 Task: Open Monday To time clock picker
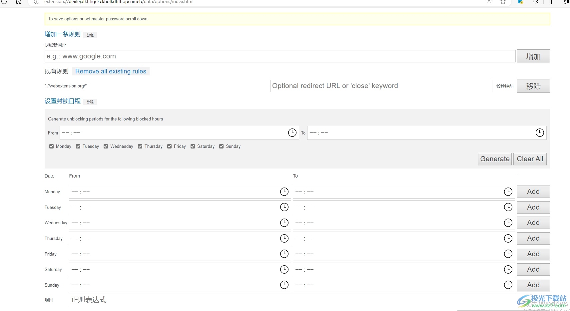pyautogui.click(x=508, y=192)
